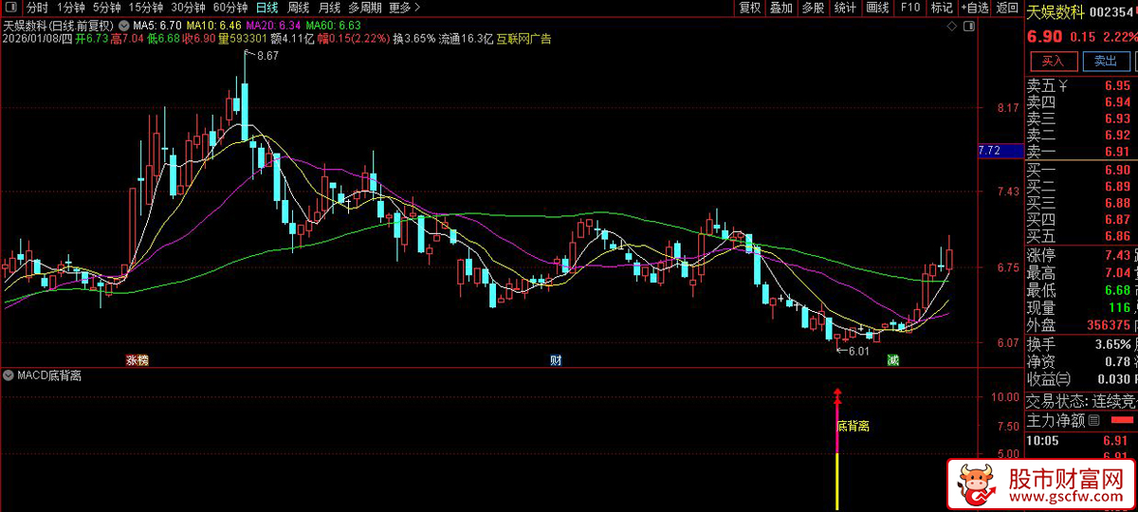This screenshot has width=1138, height=512.
Task: Click the 外盘 value 356375
Action: tap(1110, 324)
